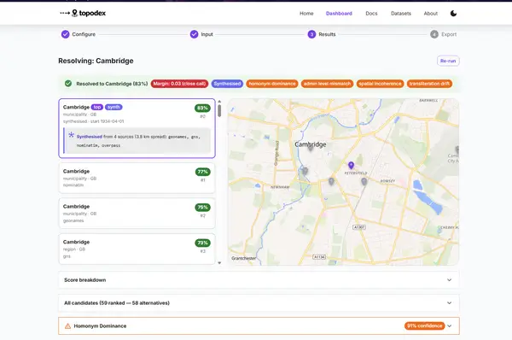This screenshot has width=512, height=340.
Task: Click the grey map pin left of the Romsey label
Action: click(x=364, y=181)
